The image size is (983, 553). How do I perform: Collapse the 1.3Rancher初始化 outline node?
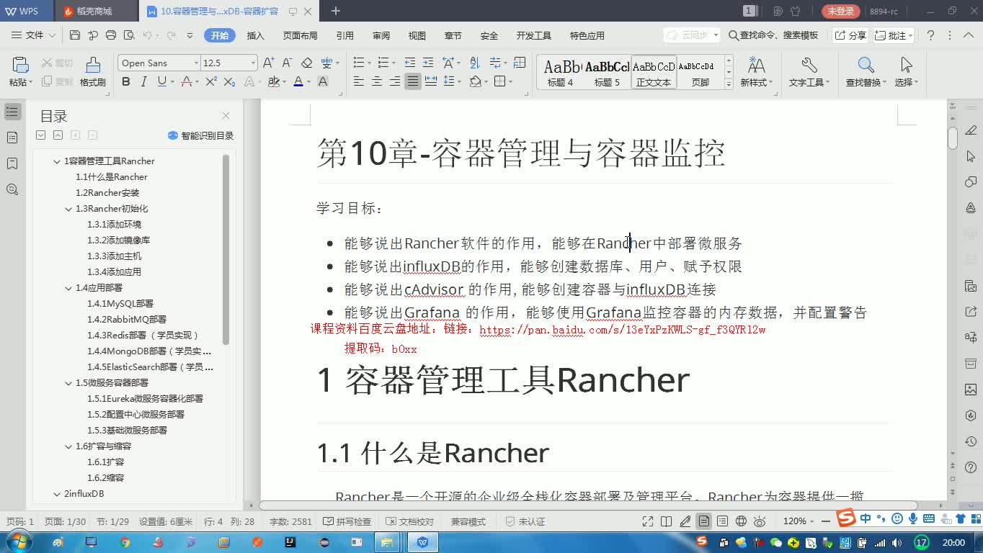coord(68,209)
